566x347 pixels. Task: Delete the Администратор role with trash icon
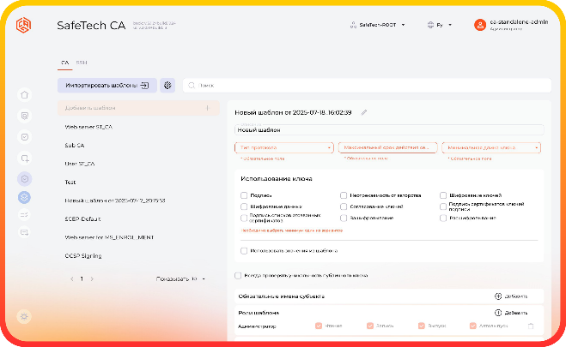(531, 326)
